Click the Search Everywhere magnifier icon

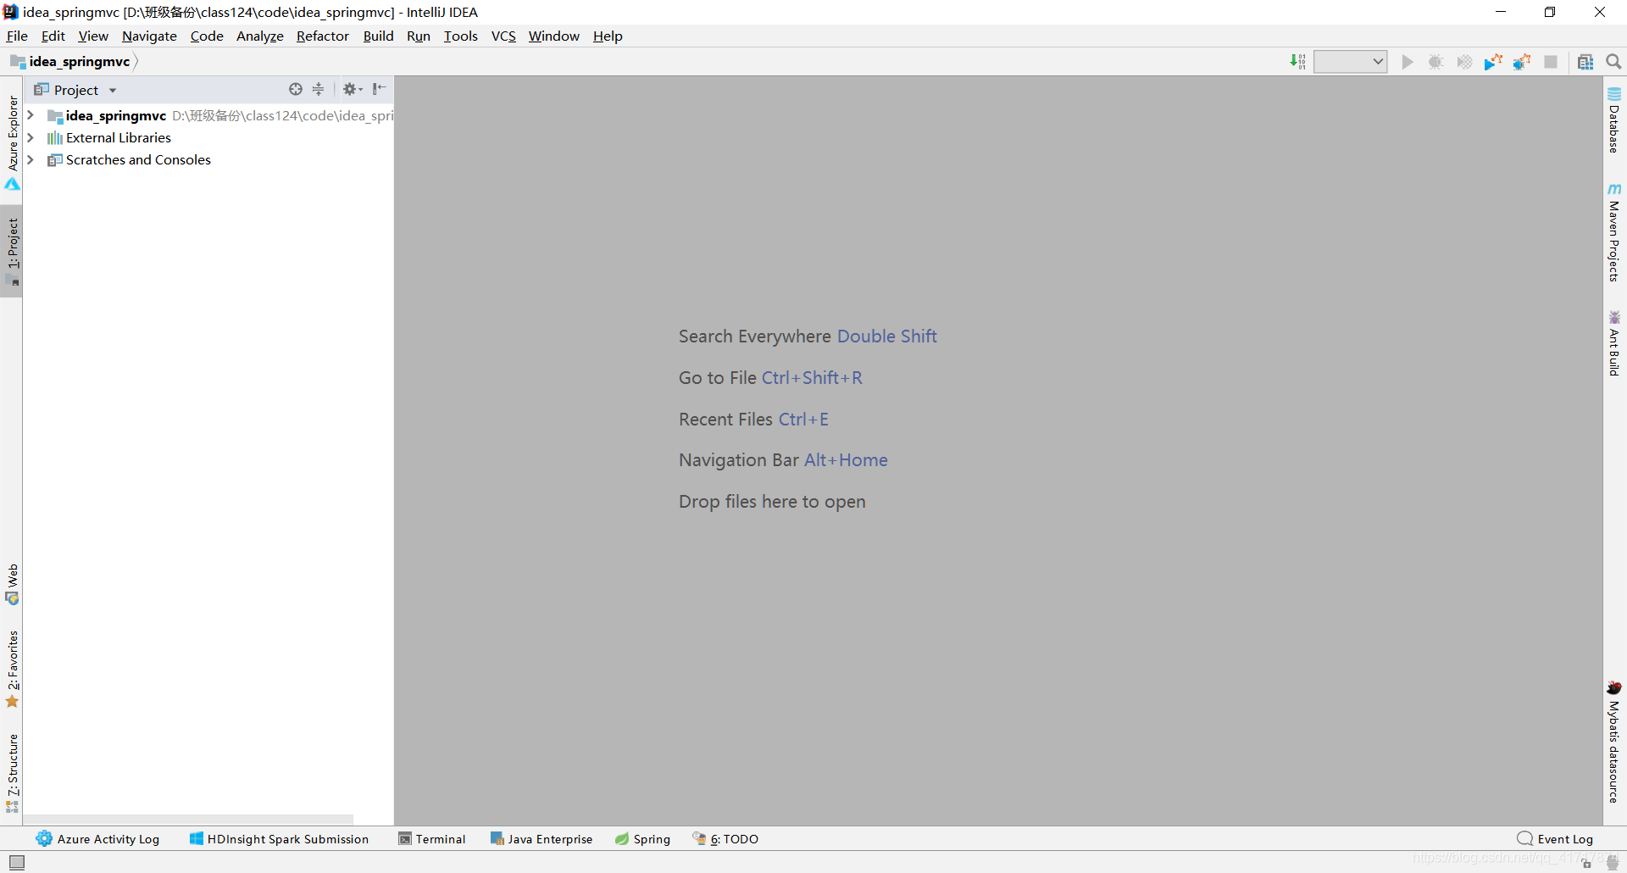(x=1613, y=62)
